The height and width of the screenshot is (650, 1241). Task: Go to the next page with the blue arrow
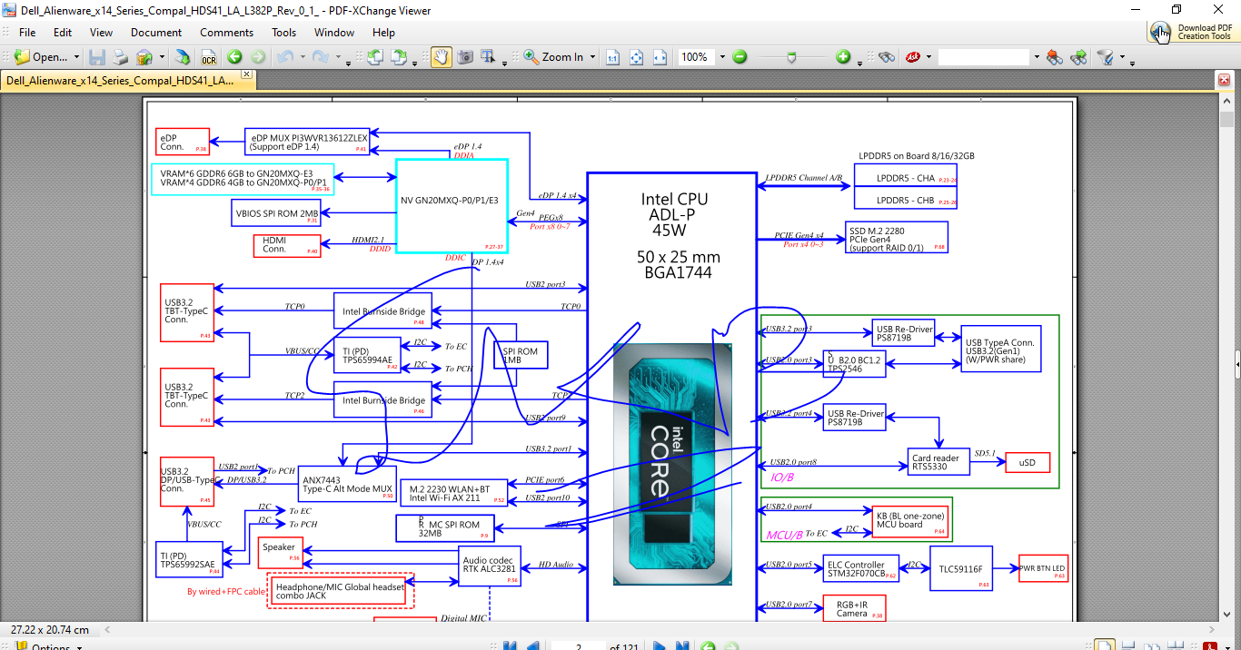(x=660, y=646)
